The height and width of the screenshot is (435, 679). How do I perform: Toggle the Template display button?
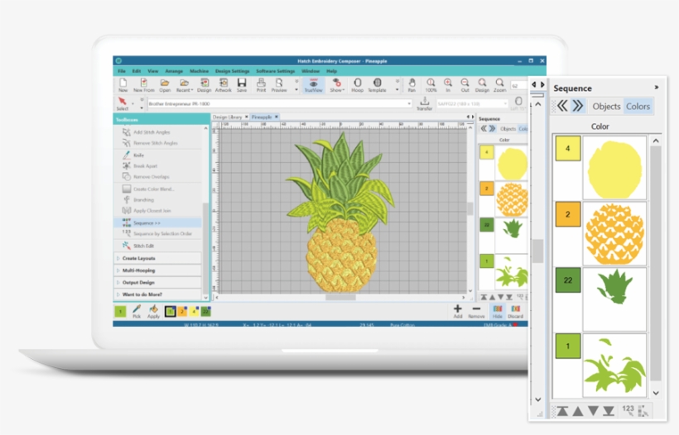pyautogui.click(x=377, y=84)
